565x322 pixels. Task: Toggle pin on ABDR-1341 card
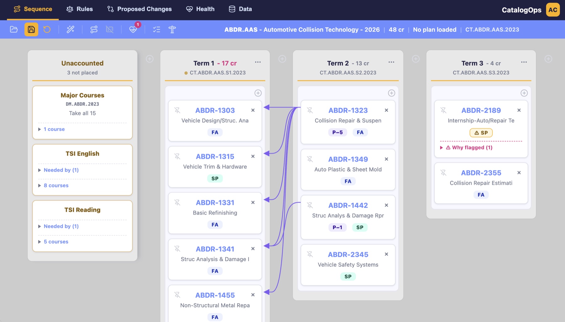tap(177, 249)
